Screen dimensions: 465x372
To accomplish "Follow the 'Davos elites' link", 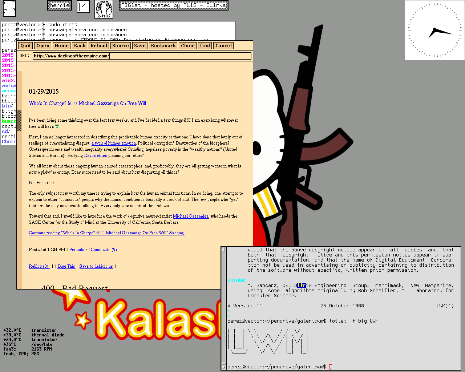I will point(96,155).
